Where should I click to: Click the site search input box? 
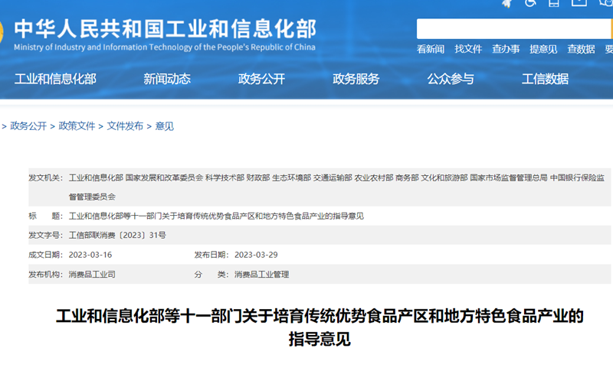coord(513,29)
